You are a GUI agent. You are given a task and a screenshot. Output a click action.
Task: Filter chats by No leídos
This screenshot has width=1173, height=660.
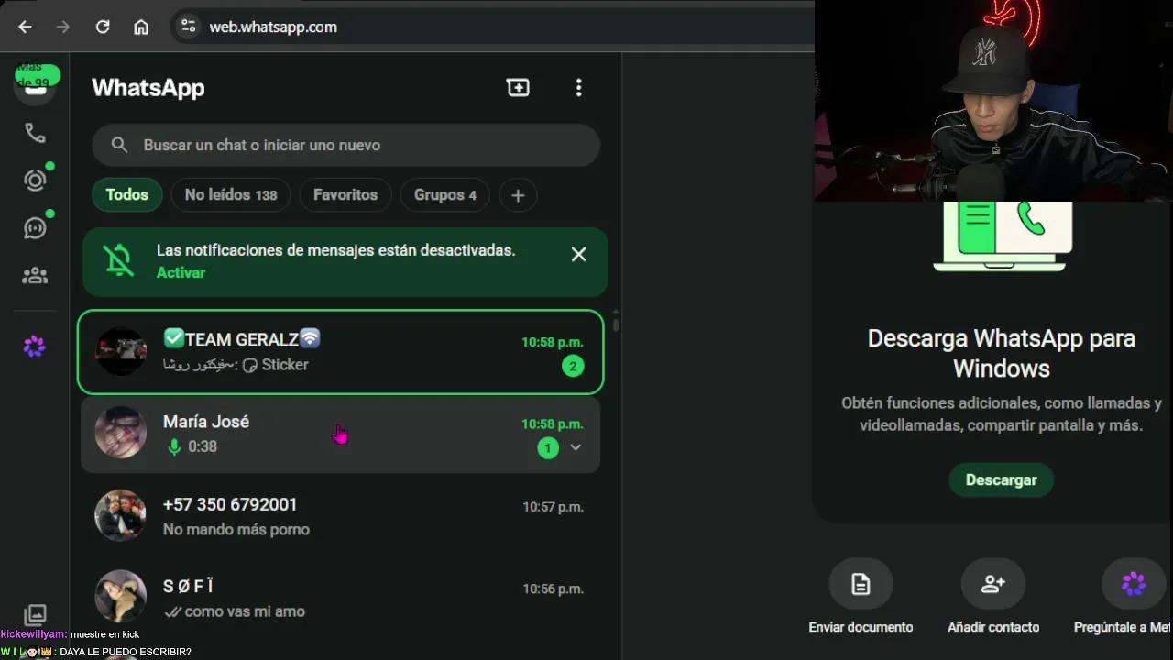231,194
